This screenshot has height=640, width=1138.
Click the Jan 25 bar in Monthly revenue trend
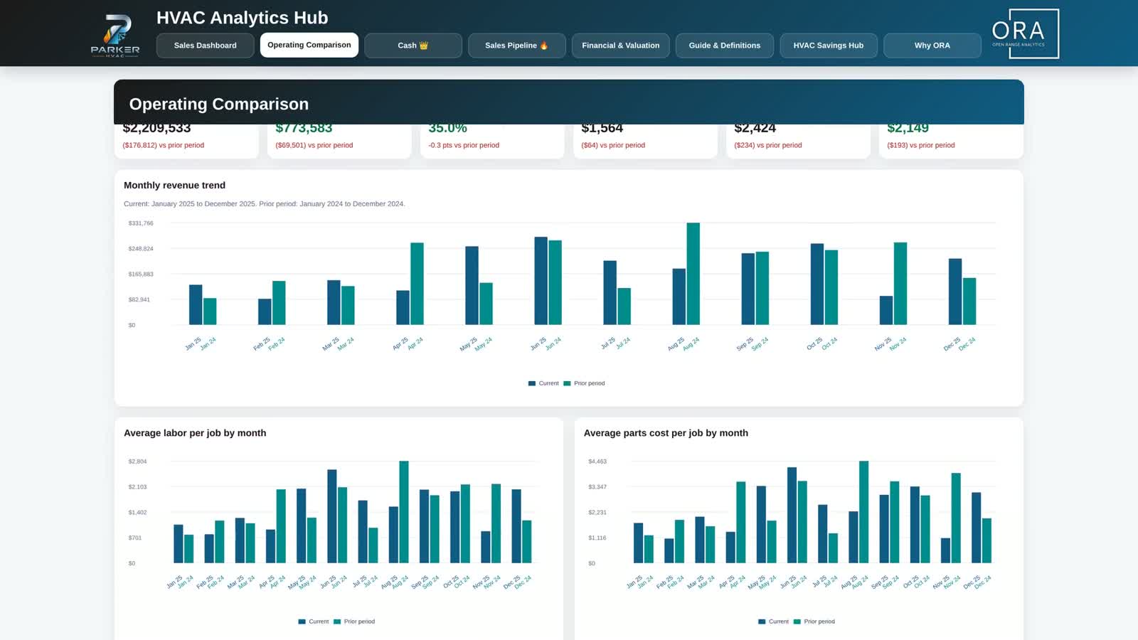click(x=196, y=305)
